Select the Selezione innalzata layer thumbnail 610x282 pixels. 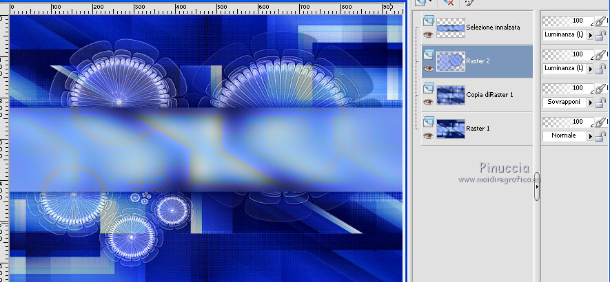click(x=451, y=28)
